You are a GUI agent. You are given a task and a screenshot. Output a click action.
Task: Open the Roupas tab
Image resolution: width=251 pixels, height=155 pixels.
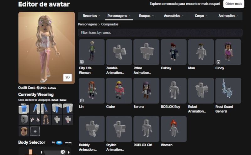pos(145,16)
